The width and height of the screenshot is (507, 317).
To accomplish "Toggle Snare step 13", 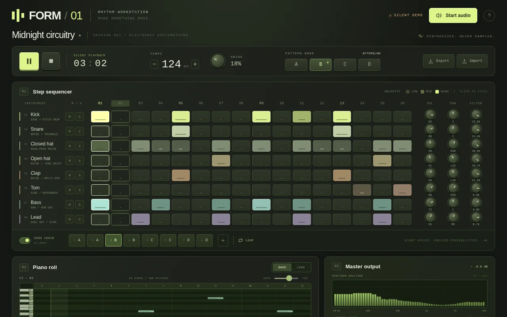I will click(342, 131).
